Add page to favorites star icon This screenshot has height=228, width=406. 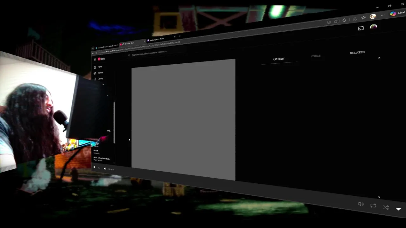pyautogui.click(x=336, y=21)
